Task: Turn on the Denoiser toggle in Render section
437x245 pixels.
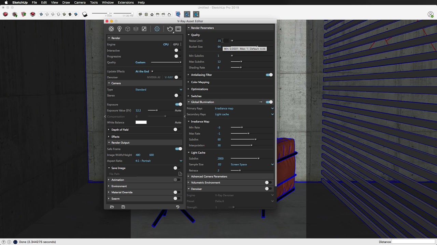Action: [178, 77]
